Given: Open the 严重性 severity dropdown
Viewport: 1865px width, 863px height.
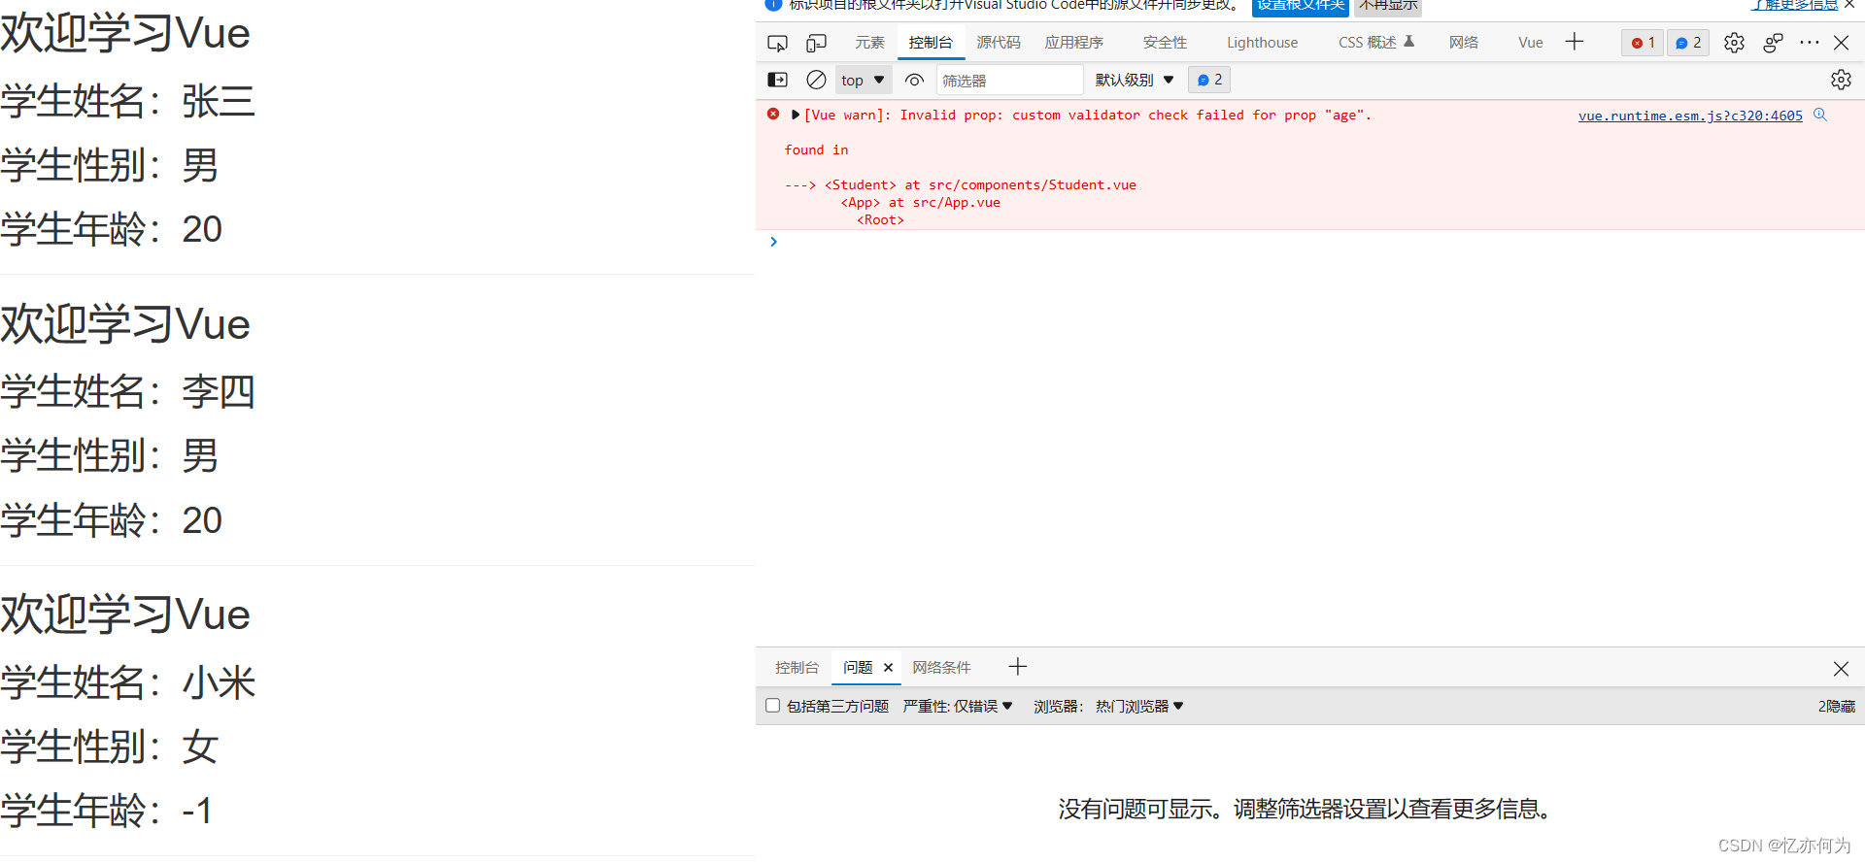Looking at the screenshot, I should coord(958,707).
